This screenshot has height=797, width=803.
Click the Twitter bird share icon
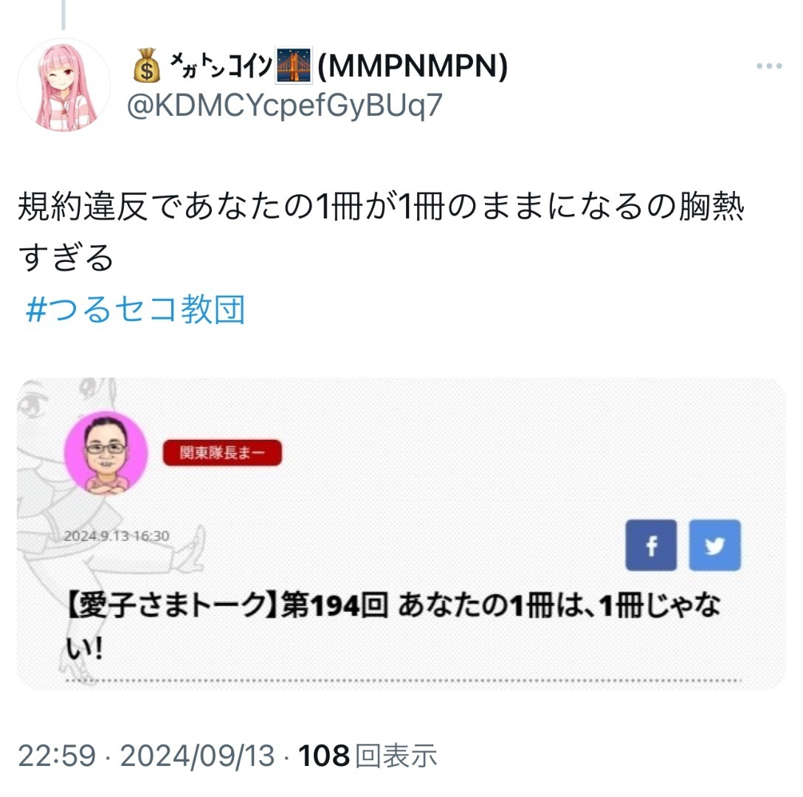point(714,545)
